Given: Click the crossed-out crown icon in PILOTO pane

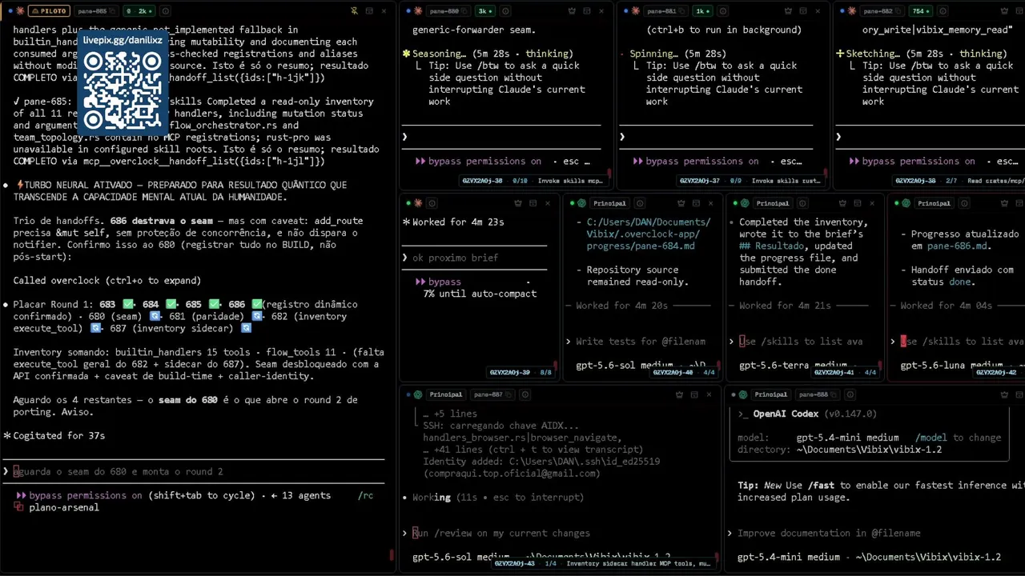Looking at the screenshot, I should [354, 11].
